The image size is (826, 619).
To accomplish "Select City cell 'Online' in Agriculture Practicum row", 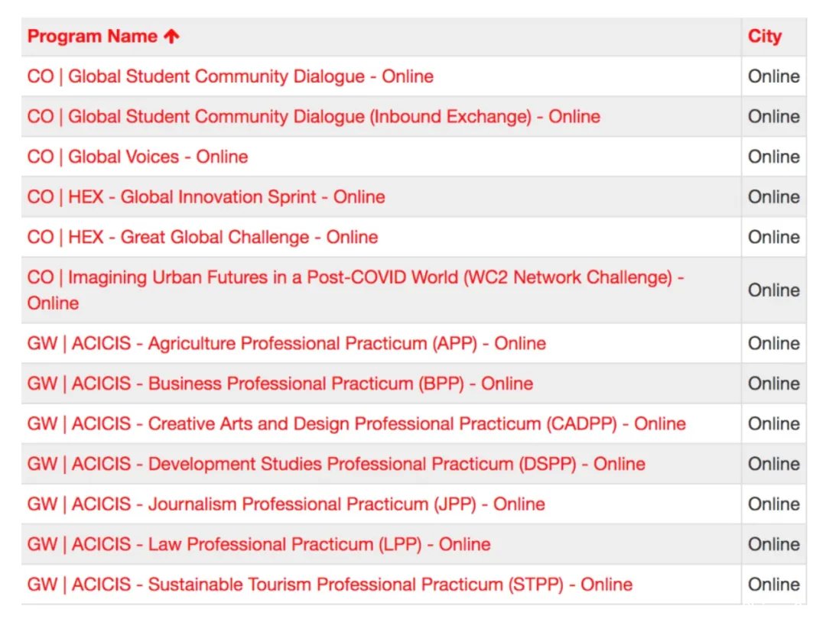I will 774,343.
